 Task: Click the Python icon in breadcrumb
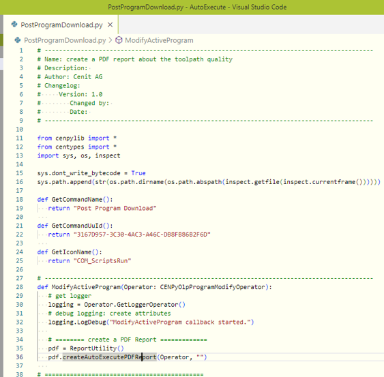(18, 40)
